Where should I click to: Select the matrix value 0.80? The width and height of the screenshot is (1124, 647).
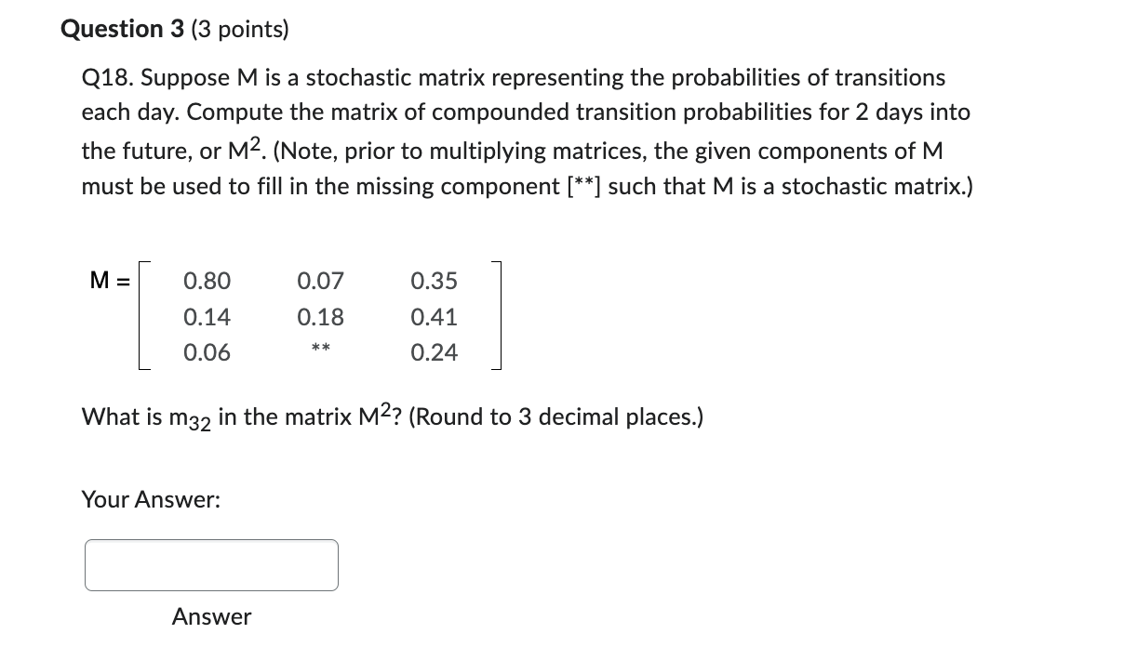point(207,281)
